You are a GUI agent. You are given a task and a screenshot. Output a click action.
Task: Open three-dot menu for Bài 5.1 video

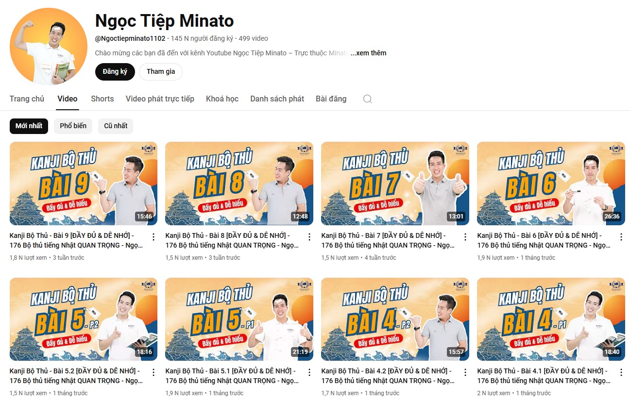click(309, 372)
